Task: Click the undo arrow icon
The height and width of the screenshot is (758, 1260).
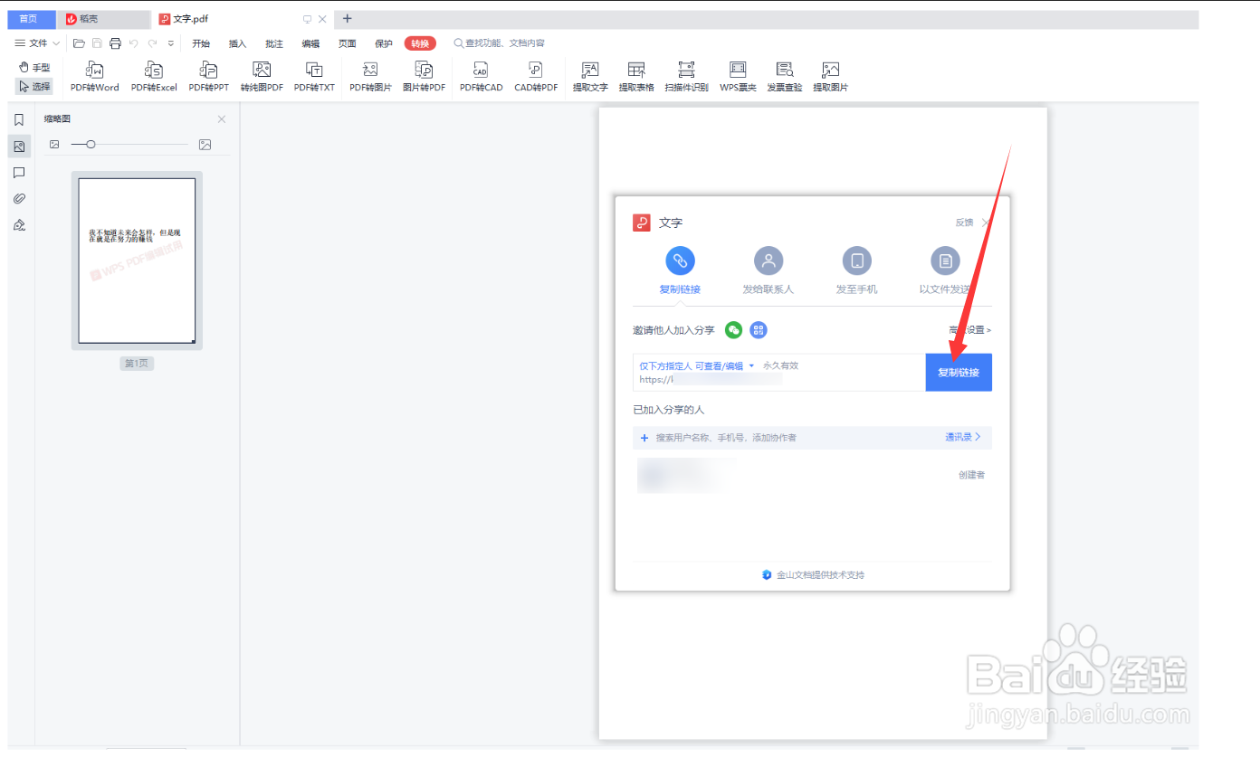Action: (133, 43)
